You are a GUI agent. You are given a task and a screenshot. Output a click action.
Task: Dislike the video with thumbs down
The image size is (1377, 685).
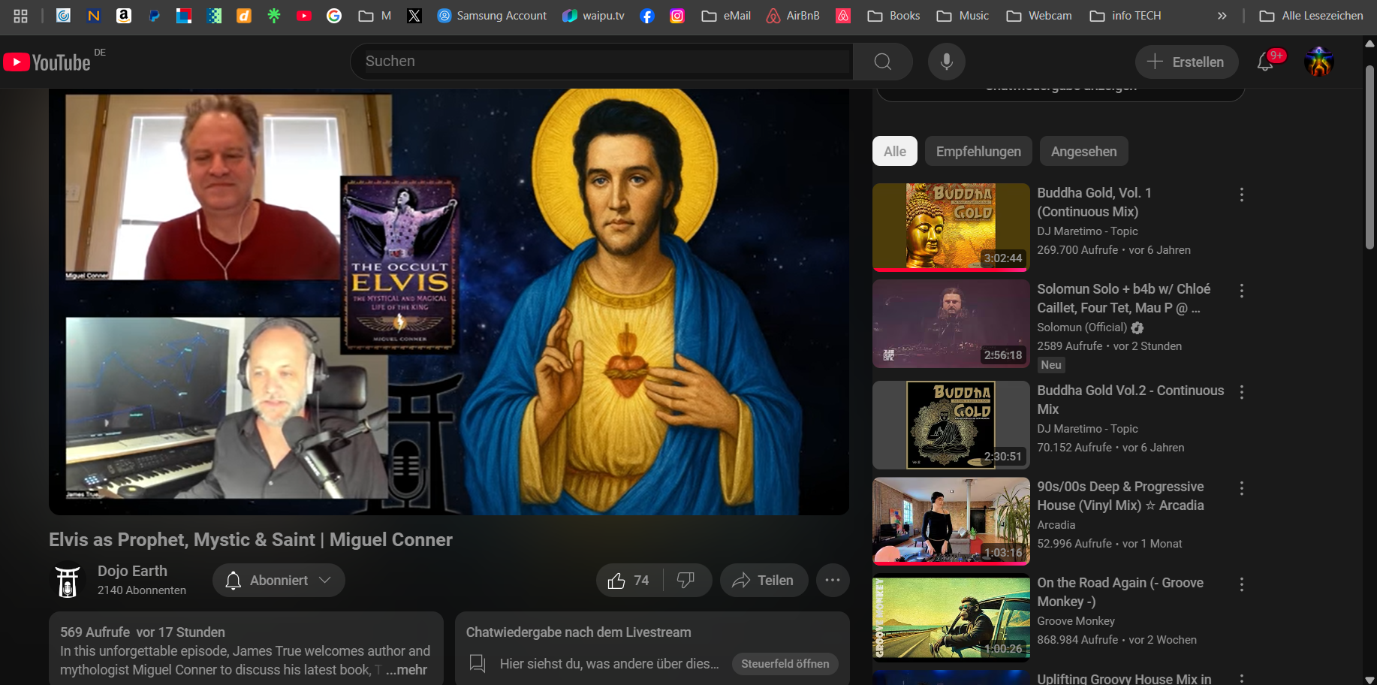686,581
